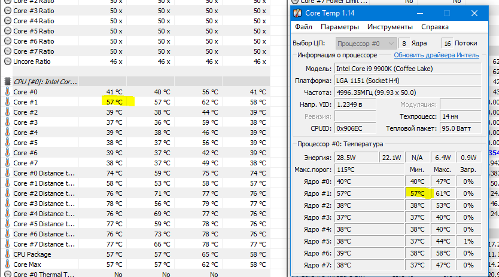Viewport: 499px width, 277px height.
Task: Select the CPU [#0]: Intel Cor... group header
Action: pyautogui.click(x=45, y=82)
